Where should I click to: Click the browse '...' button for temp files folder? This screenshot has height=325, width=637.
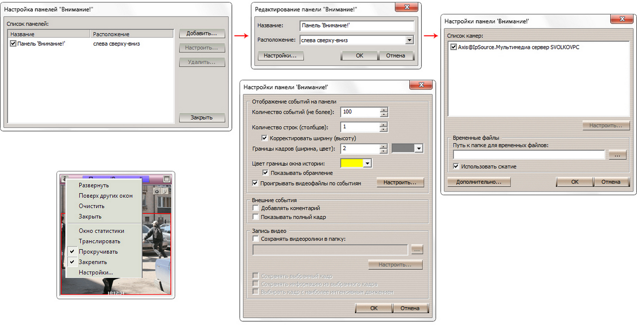coord(617,155)
